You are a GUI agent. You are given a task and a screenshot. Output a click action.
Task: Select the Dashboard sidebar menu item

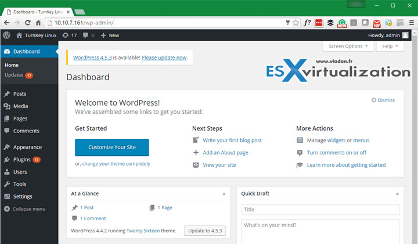pos(30,52)
